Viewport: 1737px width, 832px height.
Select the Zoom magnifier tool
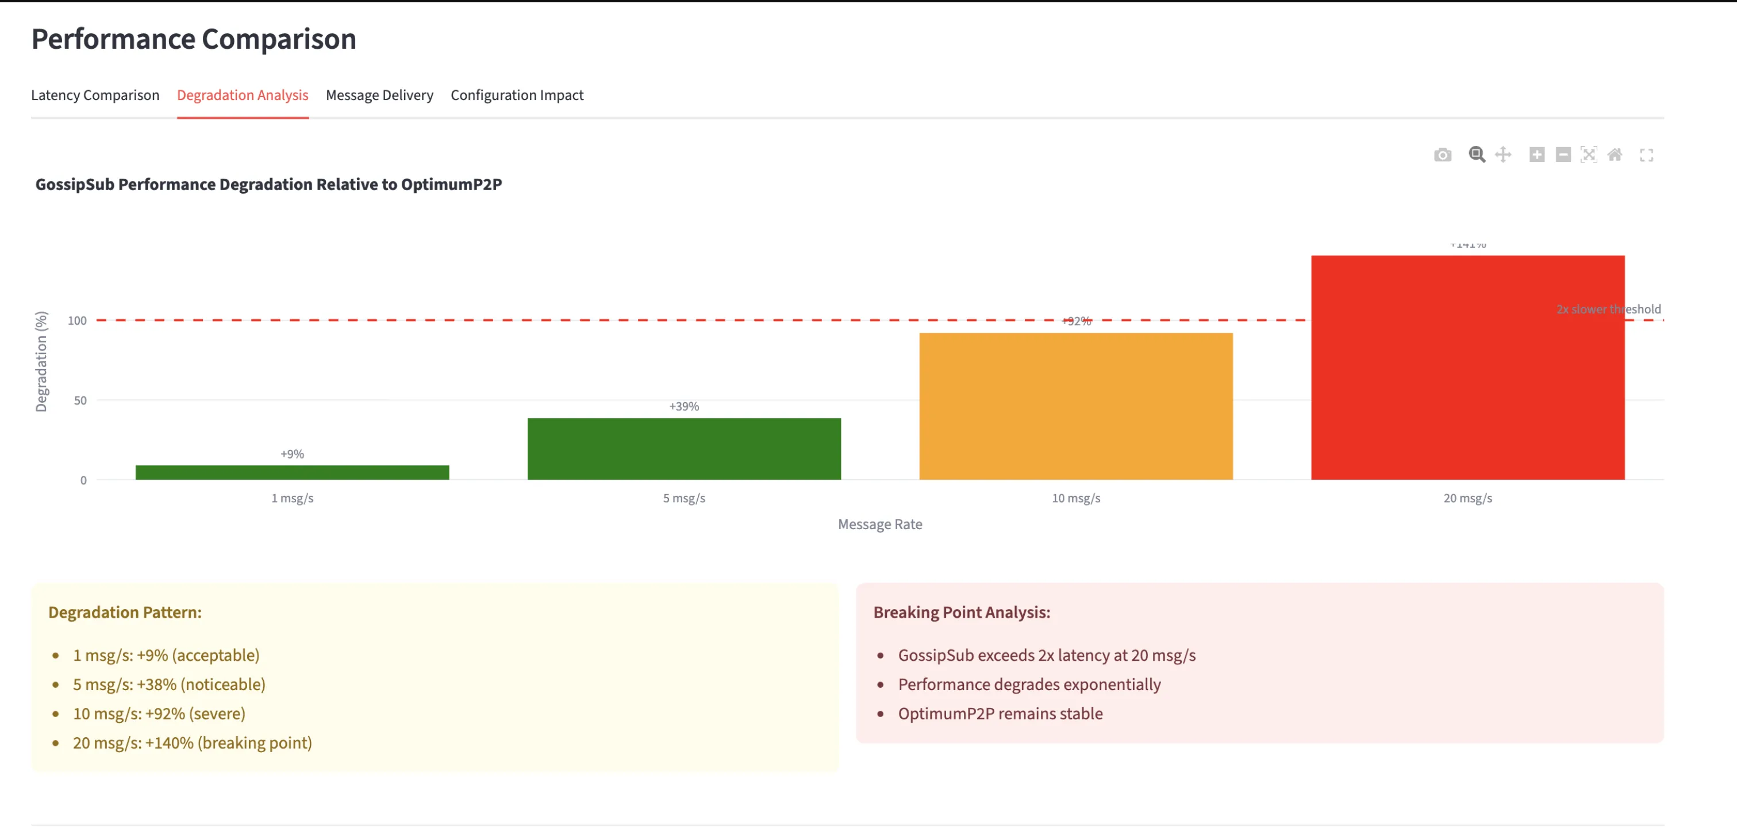coord(1477,155)
